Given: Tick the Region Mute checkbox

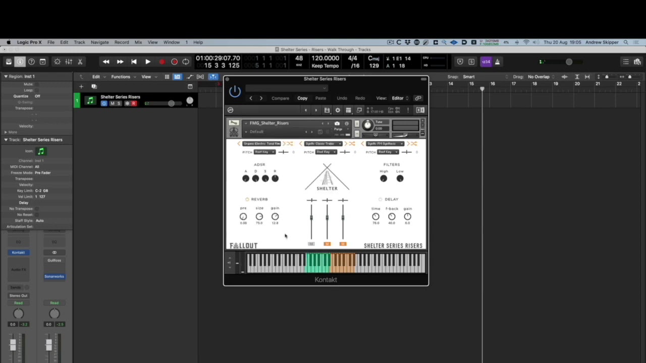Looking at the screenshot, I should click(36, 84).
